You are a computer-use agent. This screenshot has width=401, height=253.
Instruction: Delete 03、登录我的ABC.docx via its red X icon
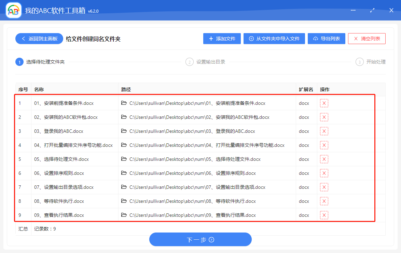323,131
